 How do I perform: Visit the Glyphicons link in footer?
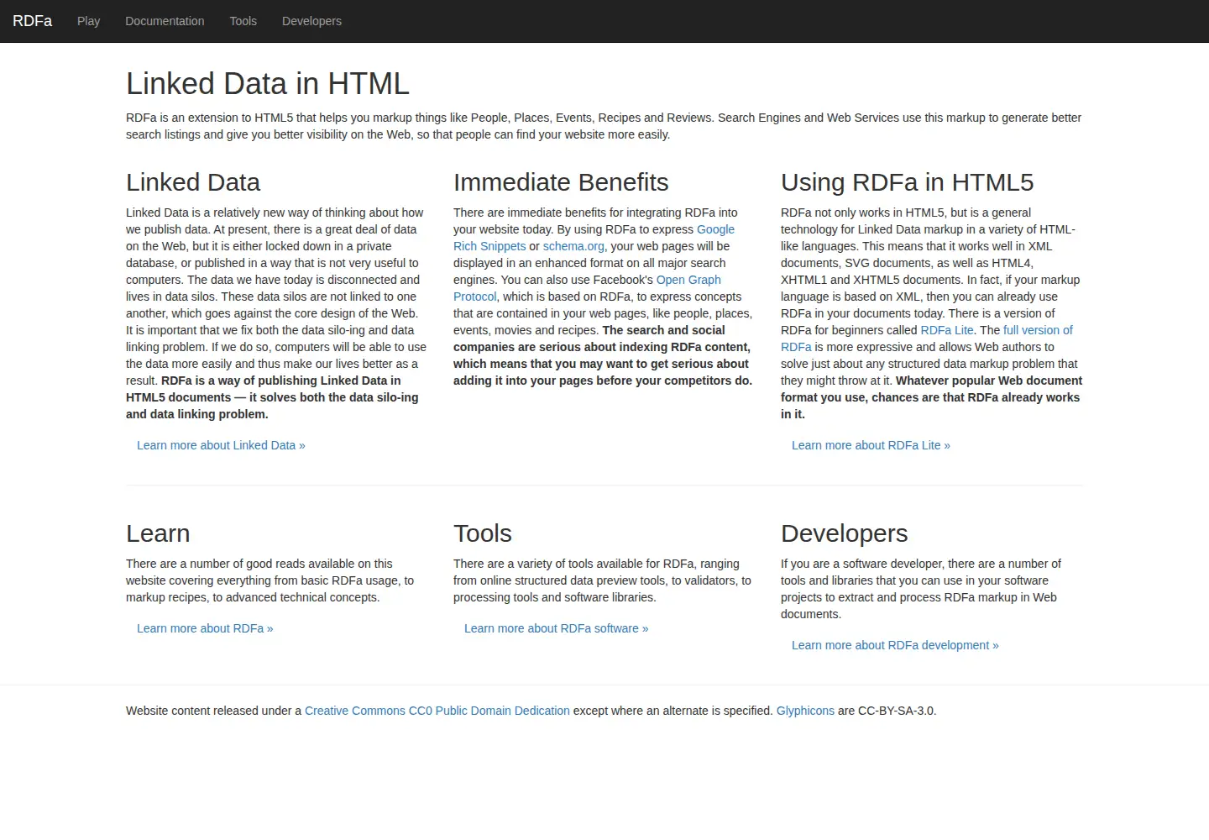pyautogui.click(x=805, y=711)
